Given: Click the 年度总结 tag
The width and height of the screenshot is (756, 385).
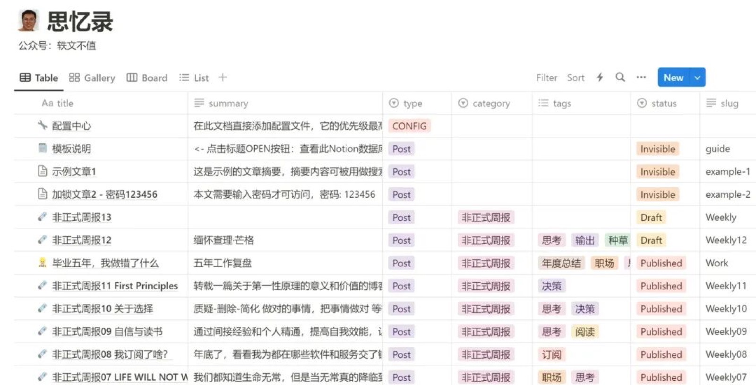Looking at the screenshot, I should coord(561,263).
